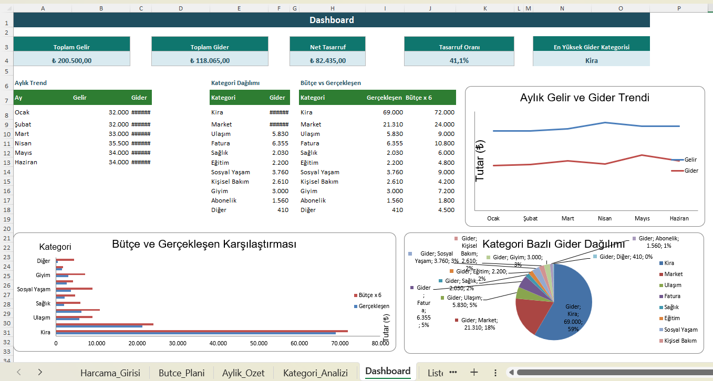This screenshot has width=713, height=381.
Task: Select Kira's budget value 72.000
Action: (x=430, y=112)
